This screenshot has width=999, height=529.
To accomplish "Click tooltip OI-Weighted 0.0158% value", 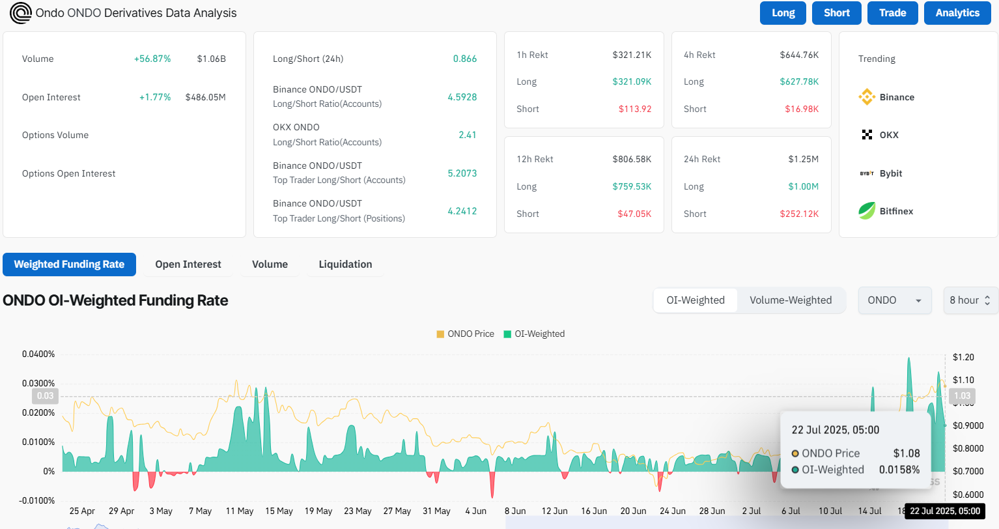I will pos(899,470).
